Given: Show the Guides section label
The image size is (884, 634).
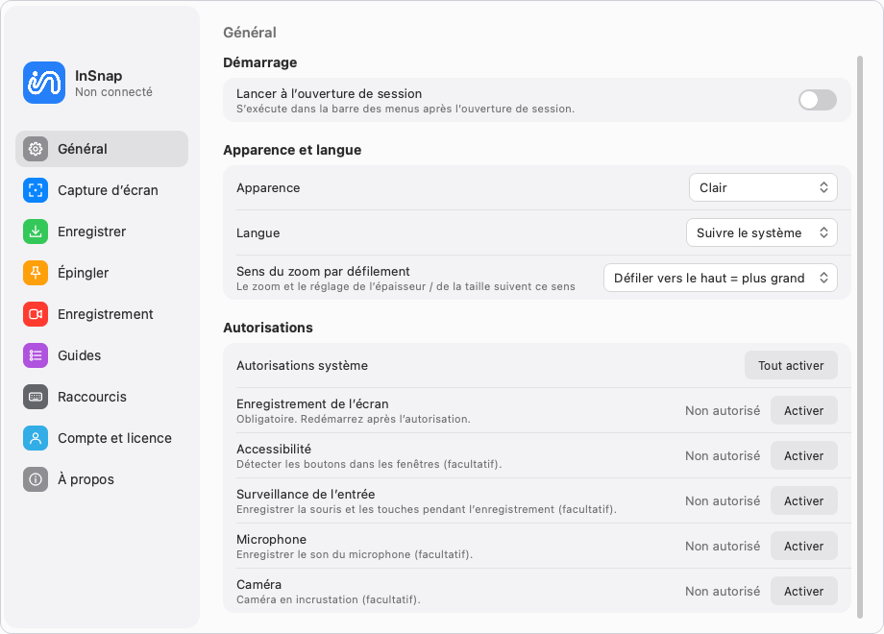Looking at the screenshot, I should [79, 355].
